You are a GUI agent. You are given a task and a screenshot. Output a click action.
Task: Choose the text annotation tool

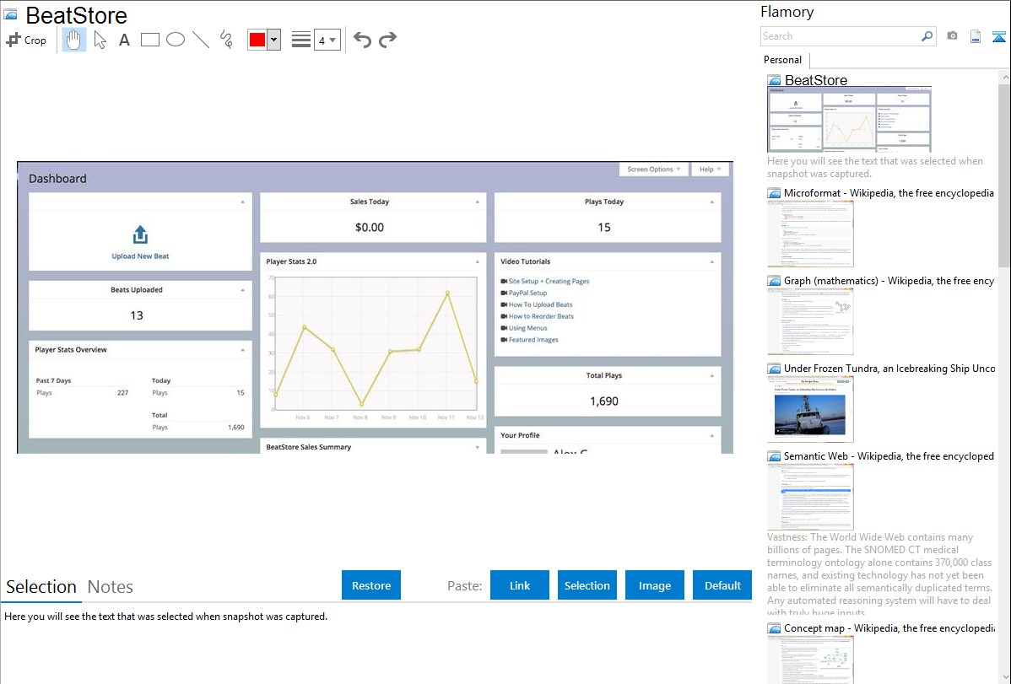[124, 40]
